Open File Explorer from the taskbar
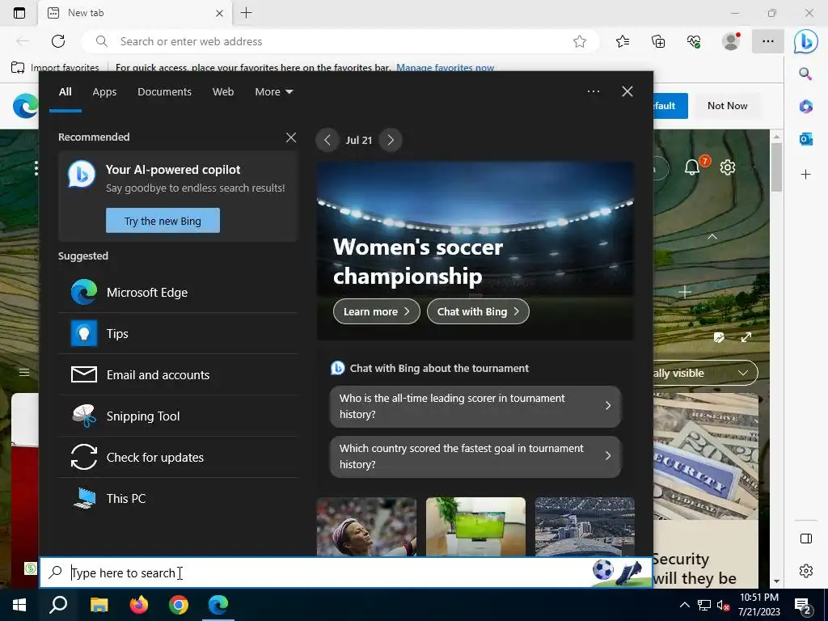828x621 pixels. pos(99,605)
